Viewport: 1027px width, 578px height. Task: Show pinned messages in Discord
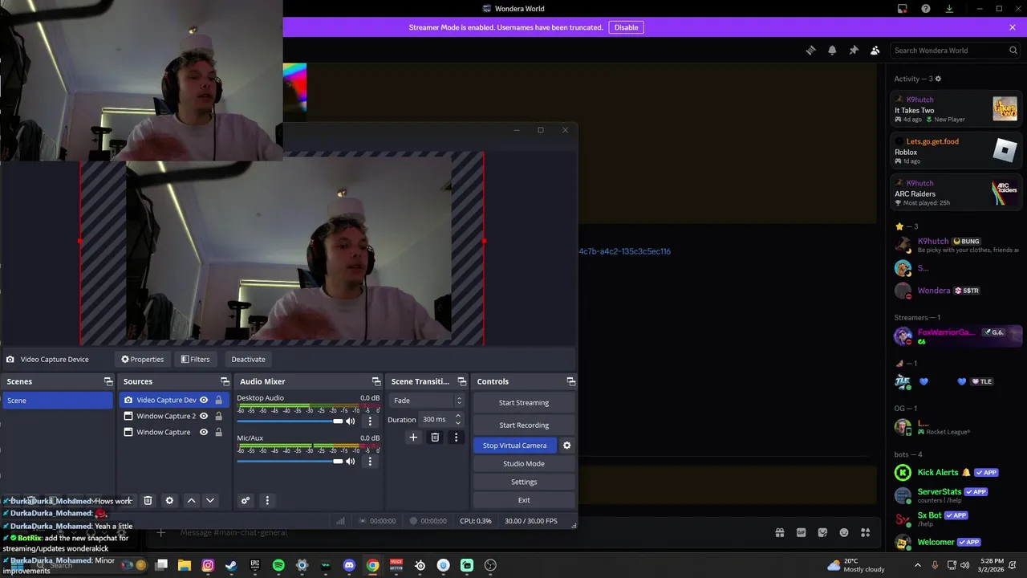point(854,50)
